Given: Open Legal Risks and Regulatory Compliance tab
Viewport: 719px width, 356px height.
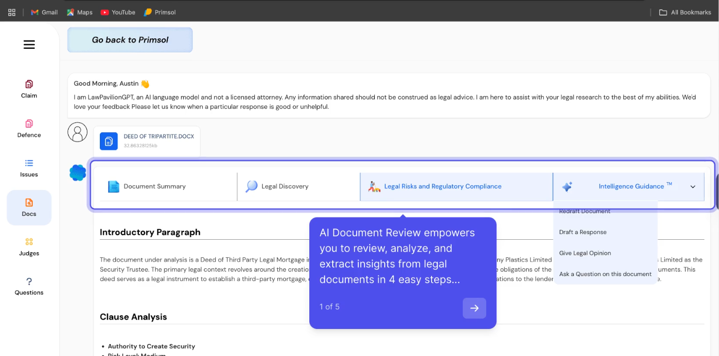Looking at the screenshot, I should tap(456, 186).
